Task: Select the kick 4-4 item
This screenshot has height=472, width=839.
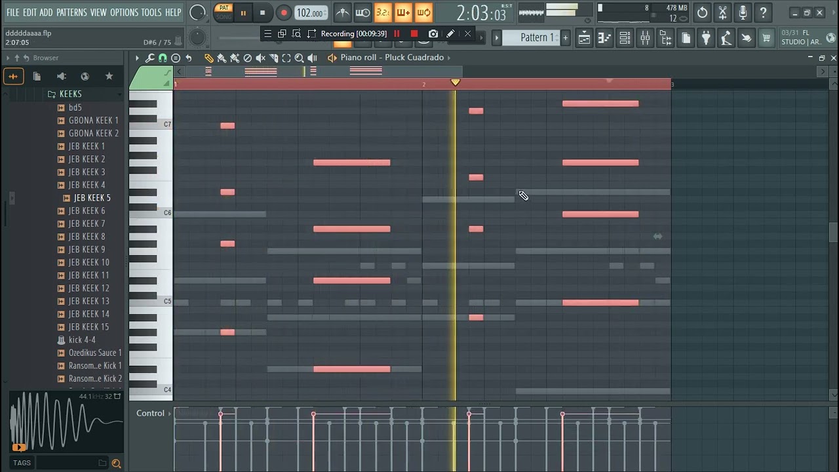Action: (x=82, y=340)
